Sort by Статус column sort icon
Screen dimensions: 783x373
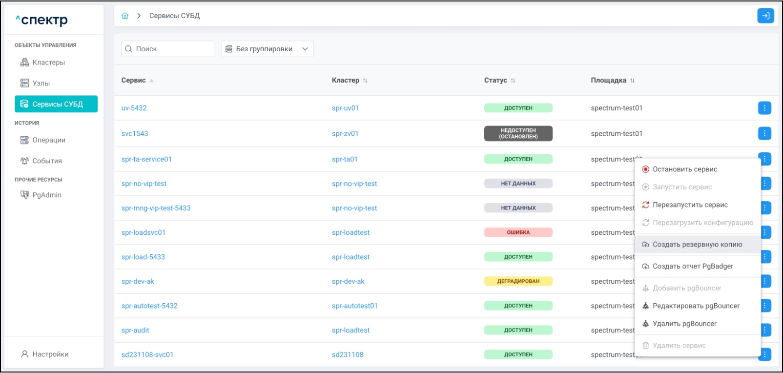[513, 81]
